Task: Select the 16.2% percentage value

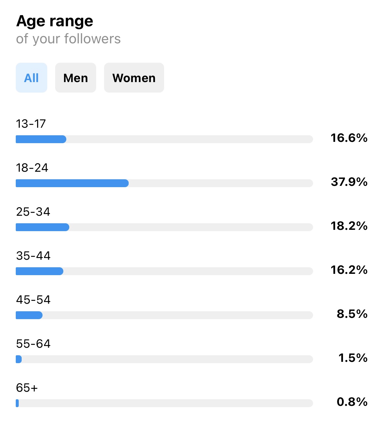Action: 349,270
